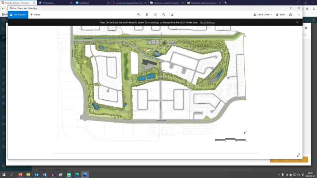Follow the Go to Settings link

(x=207, y=22)
